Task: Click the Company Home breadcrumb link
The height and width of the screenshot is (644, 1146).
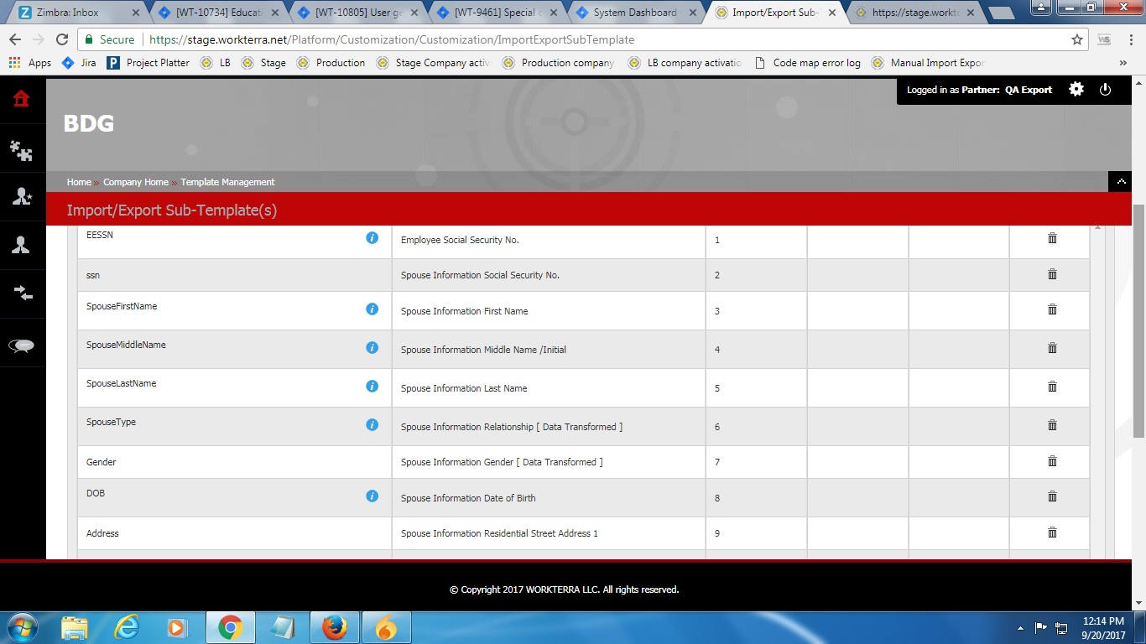Action: tap(135, 182)
